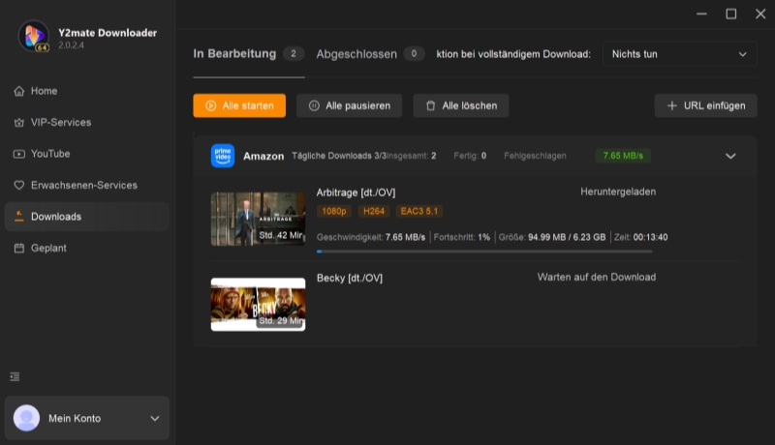Collapse the sidebar with the list icon

click(x=15, y=377)
